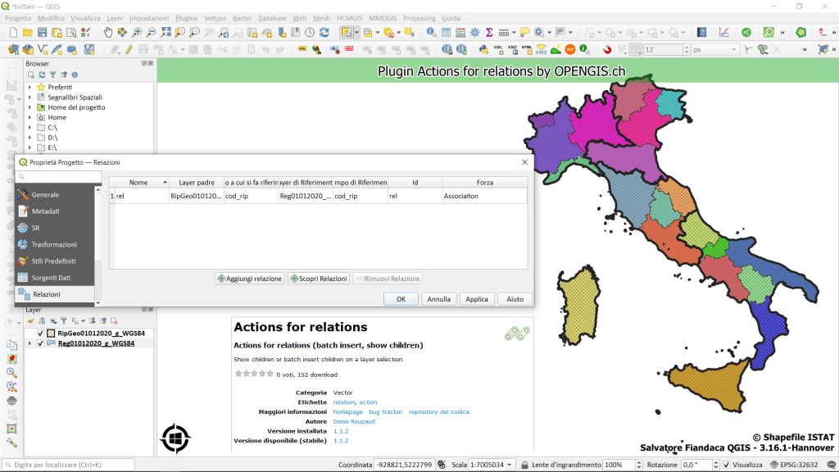The height and width of the screenshot is (472, 839).
Task: Expand the Reg01012020_g_WGS84 layer tree
Action: point(30,343)
